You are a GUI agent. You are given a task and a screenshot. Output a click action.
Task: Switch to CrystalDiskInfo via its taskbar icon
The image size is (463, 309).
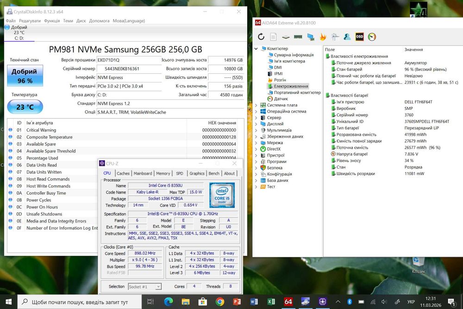coord(305,302)
